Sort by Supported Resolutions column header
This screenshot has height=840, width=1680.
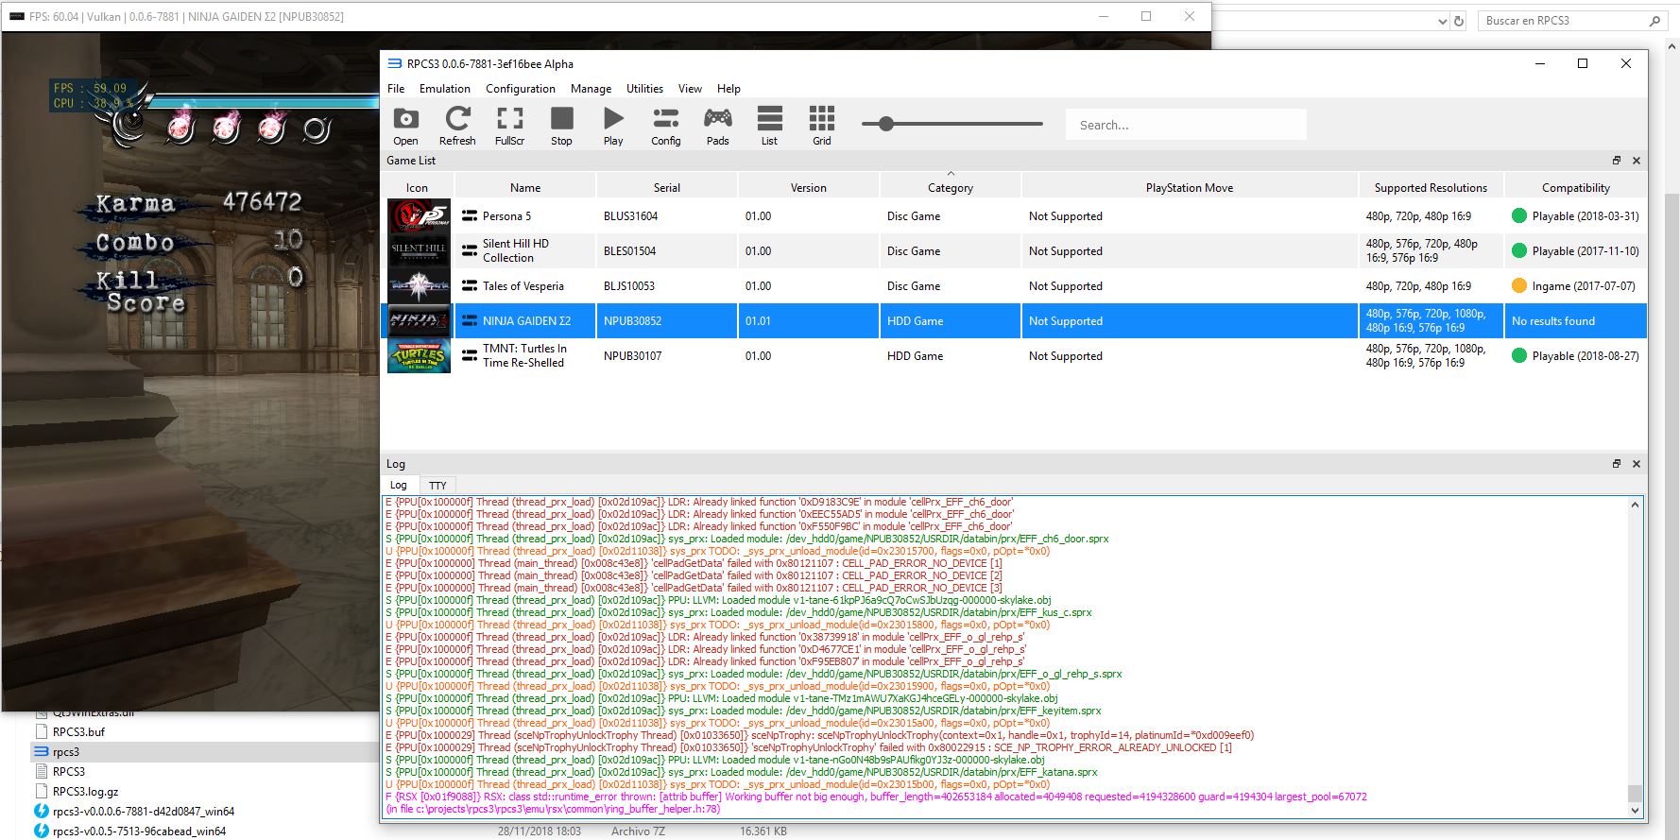[x=1431, y=188]
